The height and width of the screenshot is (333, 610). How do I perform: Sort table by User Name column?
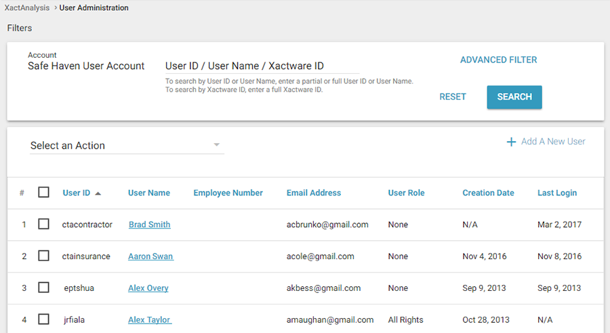click(149, 193)
